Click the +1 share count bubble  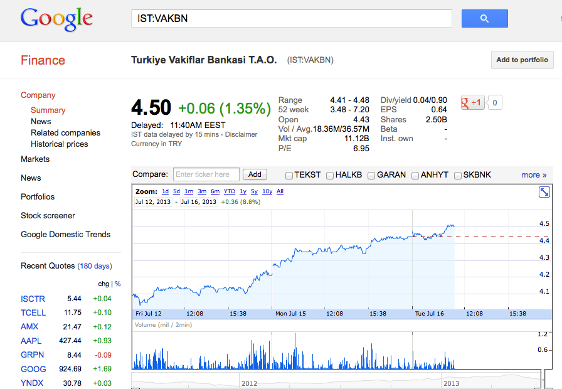pyautogui.click(x=495, y=102)
